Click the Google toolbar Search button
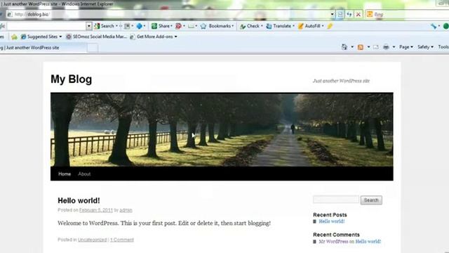 (105, 26)
